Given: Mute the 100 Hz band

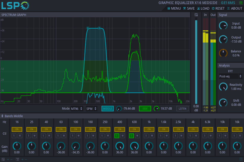Looking at the screenshot, I should coord(78,136).
